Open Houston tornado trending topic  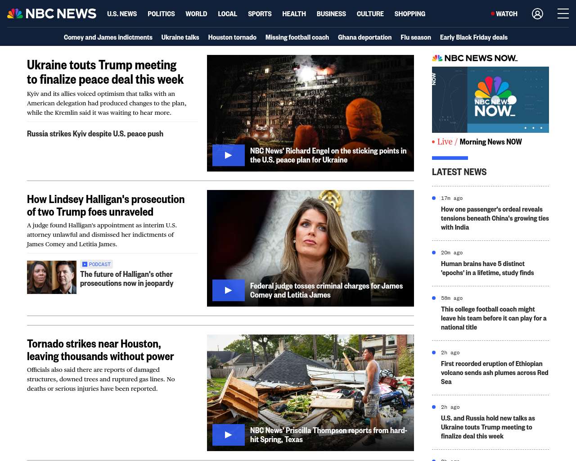232,37
